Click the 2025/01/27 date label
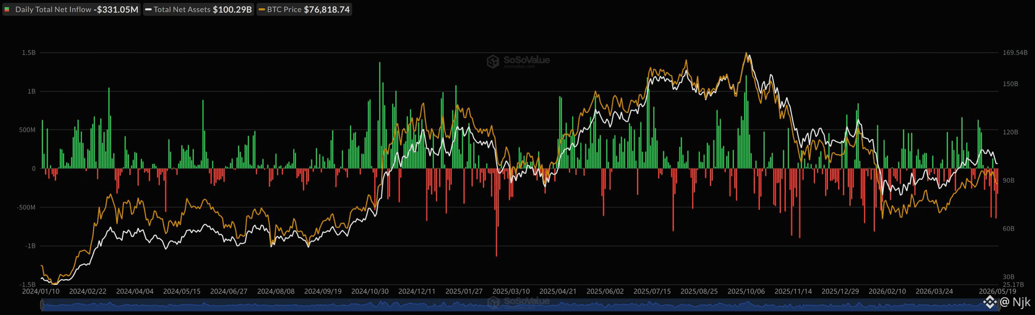Image resolution: width=1035 pixels, height=315 pixels. pyautogui.click(x=464, y=292)
